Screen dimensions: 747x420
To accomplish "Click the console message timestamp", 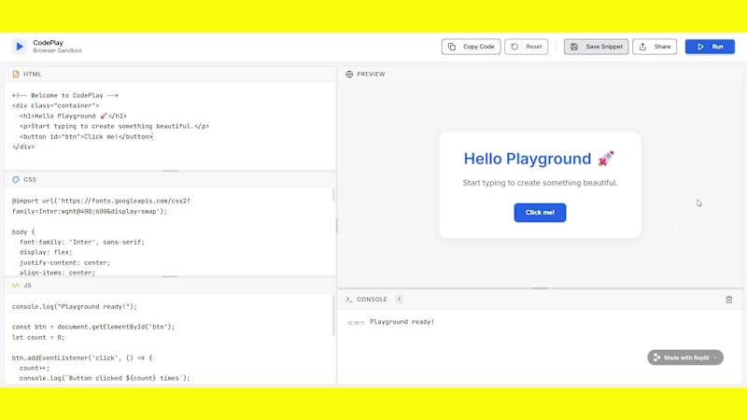I will tap(356, 322).
